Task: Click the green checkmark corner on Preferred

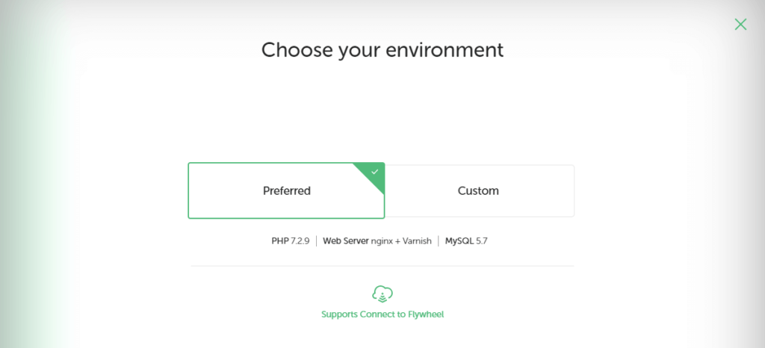Action: point(374,173)
